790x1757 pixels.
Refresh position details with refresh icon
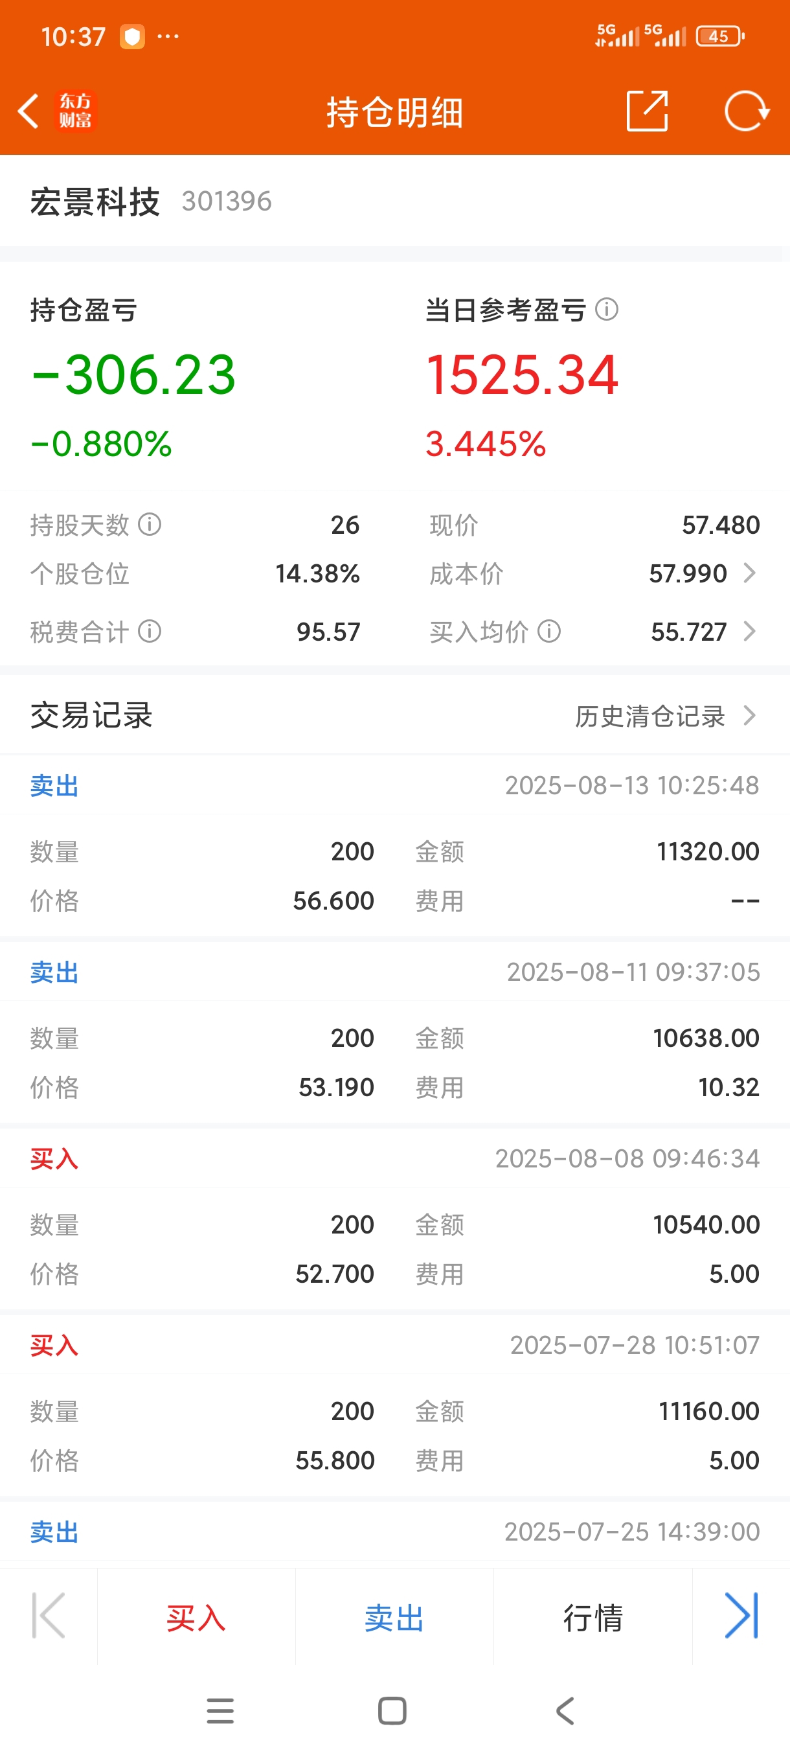[x=747, y=111]
